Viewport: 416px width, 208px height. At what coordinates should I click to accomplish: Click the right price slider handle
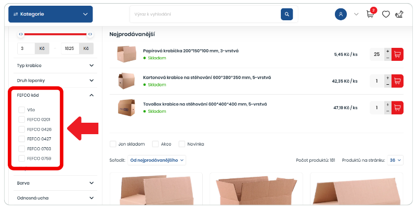point(90,34)
